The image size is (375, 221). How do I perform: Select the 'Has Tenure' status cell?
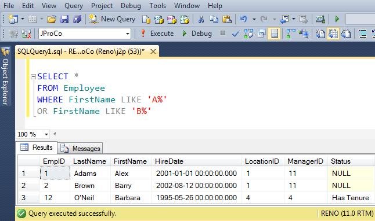[351, 198]
